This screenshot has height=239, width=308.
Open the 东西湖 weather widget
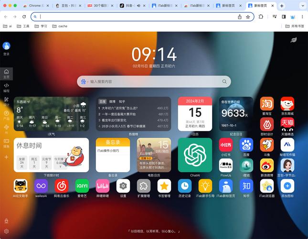(51, 114)
